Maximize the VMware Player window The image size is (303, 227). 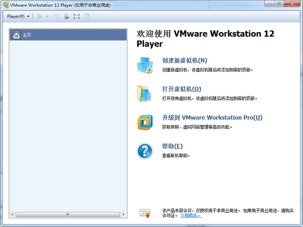(x=279, y=4)
